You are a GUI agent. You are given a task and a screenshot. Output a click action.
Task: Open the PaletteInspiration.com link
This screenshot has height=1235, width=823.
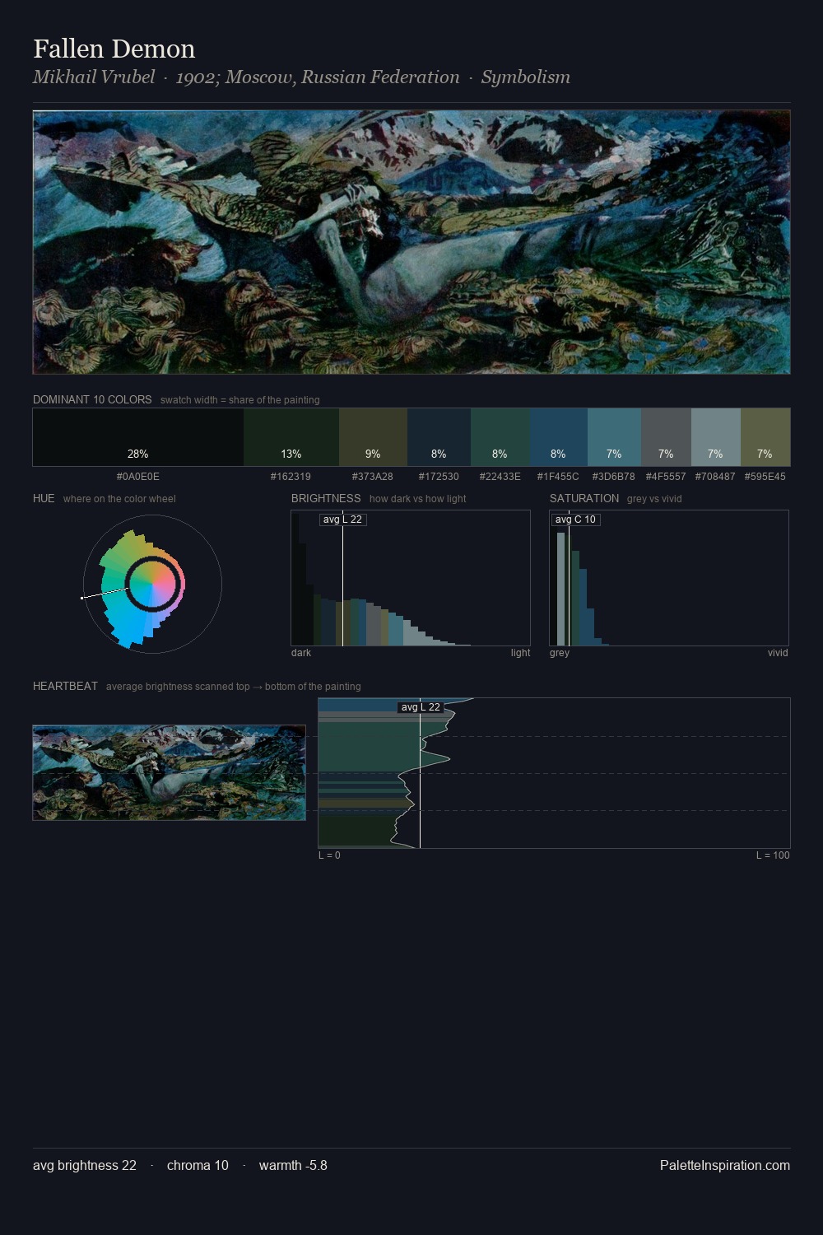click(x=725, y=1165)
